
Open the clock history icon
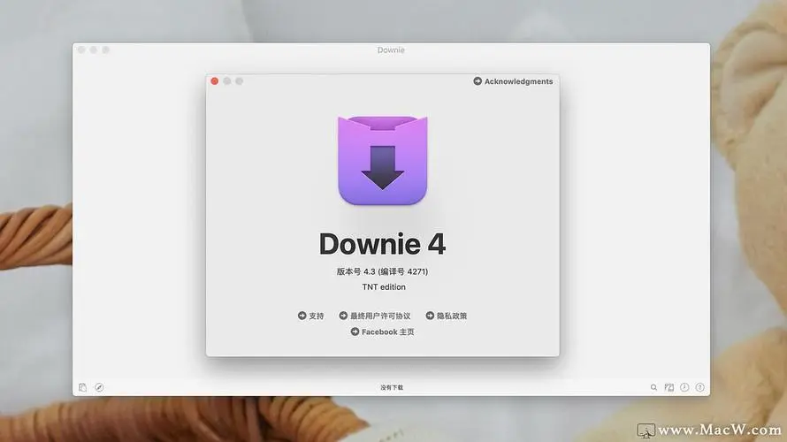684,387
